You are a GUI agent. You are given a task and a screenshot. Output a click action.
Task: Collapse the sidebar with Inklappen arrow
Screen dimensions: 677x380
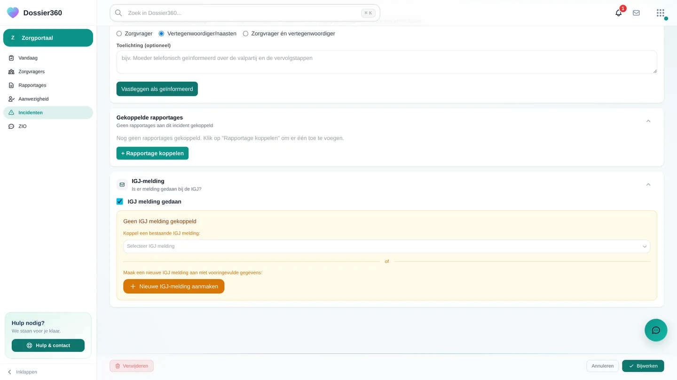(9, 372)
